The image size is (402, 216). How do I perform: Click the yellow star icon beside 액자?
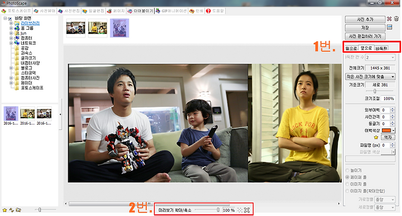(x=376, y=137)
